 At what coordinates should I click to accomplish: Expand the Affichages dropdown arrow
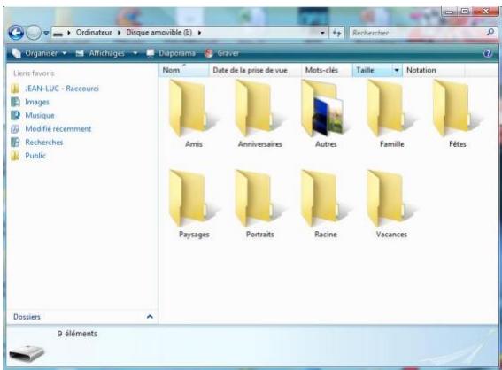coord(135,53)
